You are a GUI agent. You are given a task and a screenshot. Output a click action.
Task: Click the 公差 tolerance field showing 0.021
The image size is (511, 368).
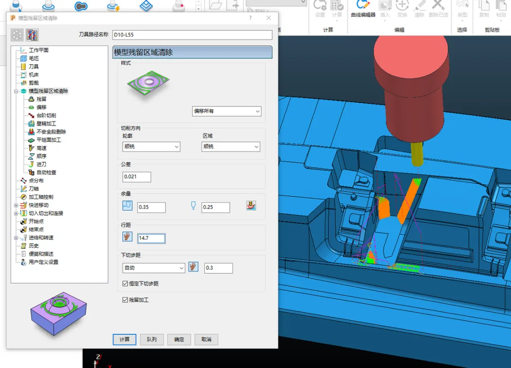(137, 177)
